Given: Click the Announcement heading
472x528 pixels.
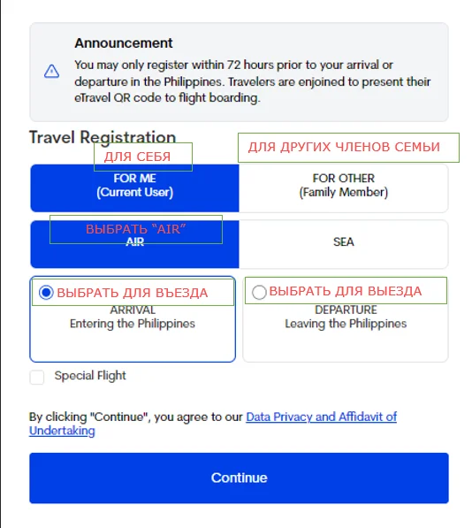Looking at the screenshot, I should pos(124,43).
